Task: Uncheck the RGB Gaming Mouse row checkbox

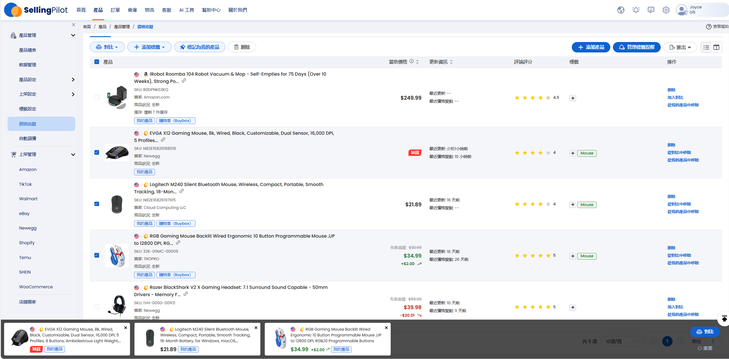Action: (97, 255)
